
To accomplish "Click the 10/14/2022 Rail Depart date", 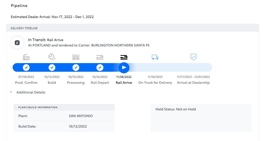I will click(x=100, y=77).
